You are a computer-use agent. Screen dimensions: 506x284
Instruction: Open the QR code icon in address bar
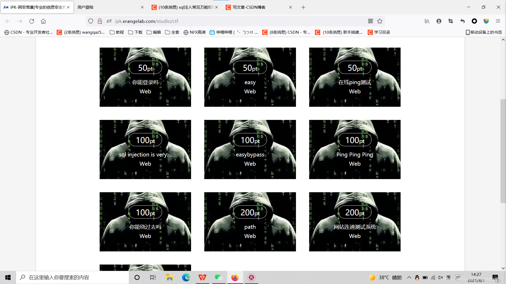371,21
